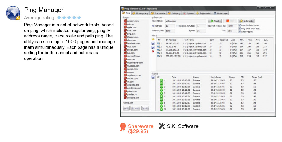This screenshot has width=282, height=142.
Task: Select microsoft.com in the Pages list
Action: [x=133, y=56]
